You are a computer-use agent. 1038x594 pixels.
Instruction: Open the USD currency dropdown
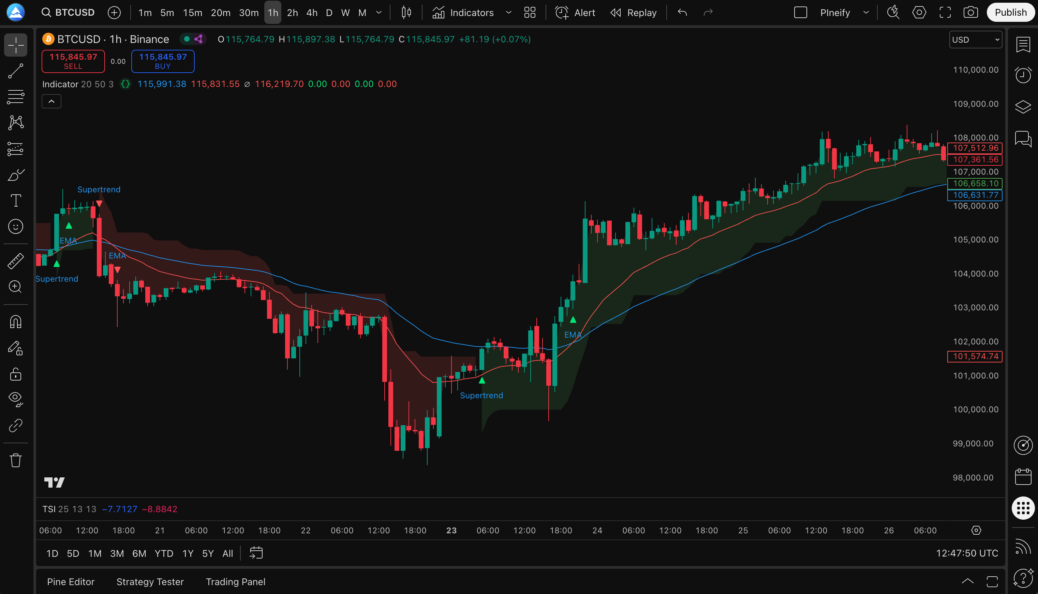coord(975,40)
